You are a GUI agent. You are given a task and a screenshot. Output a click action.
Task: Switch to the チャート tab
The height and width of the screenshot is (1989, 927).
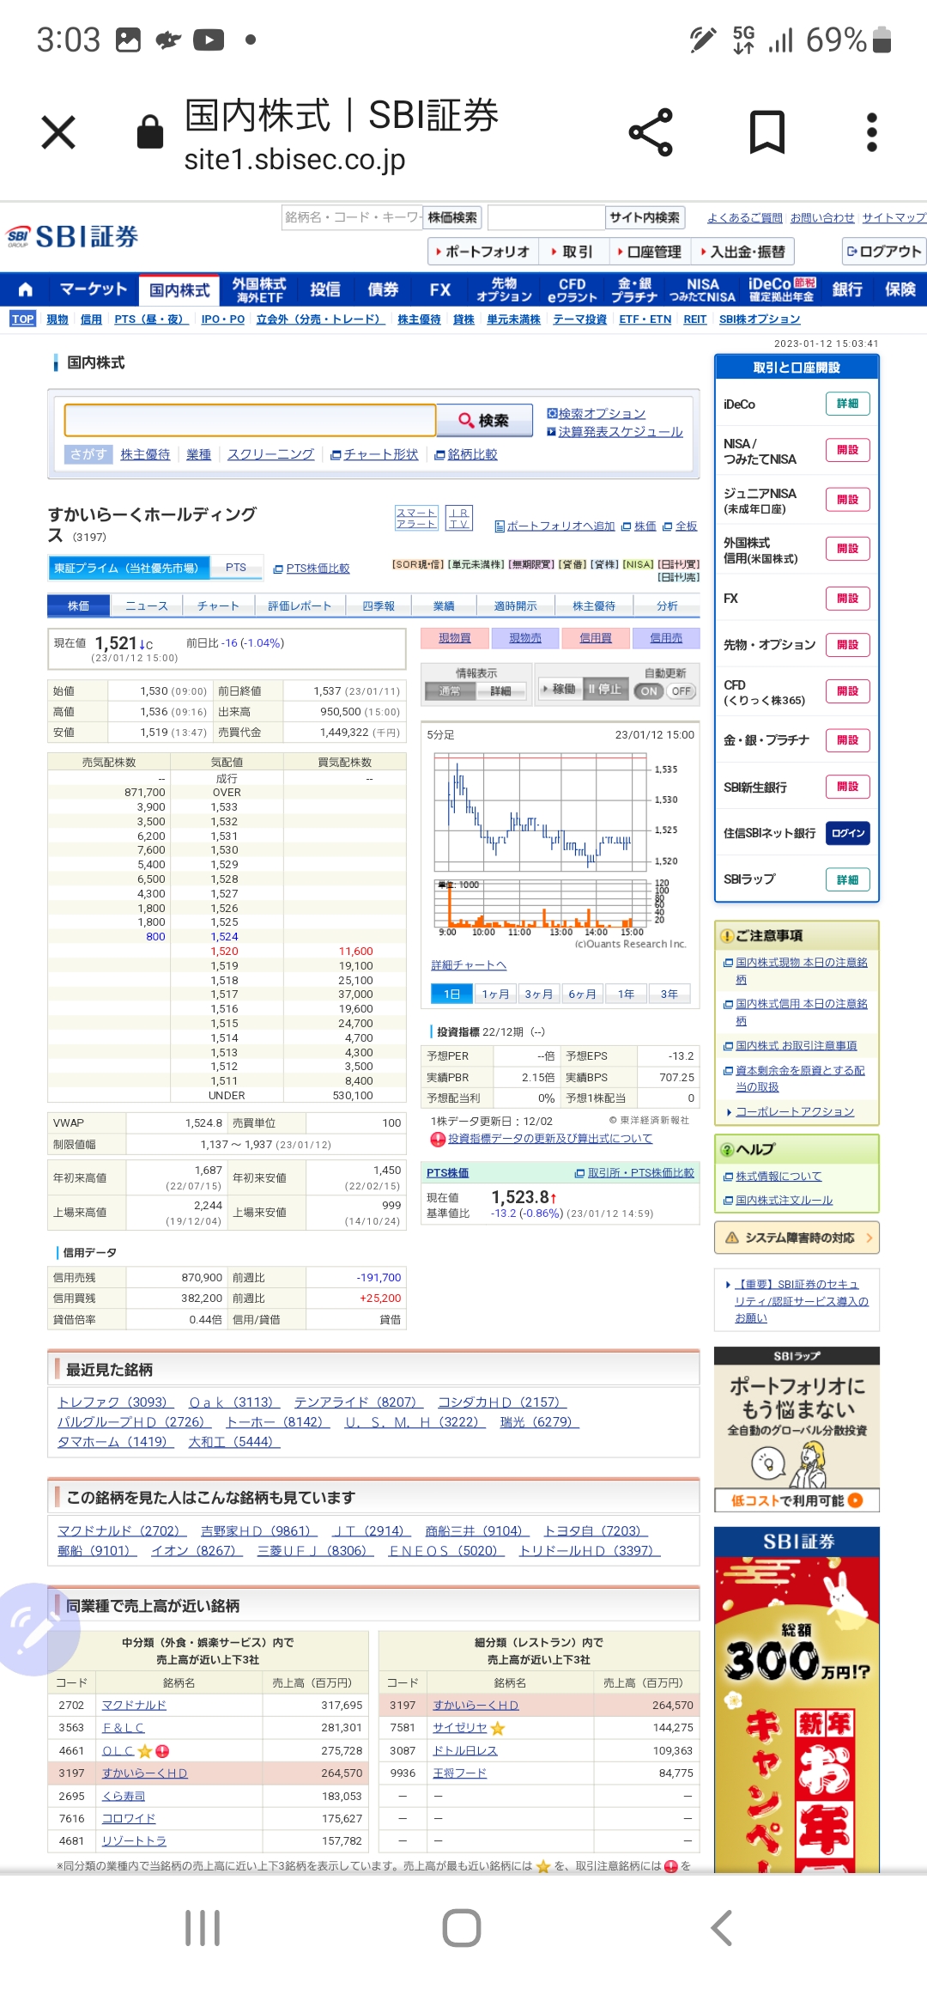218,605
